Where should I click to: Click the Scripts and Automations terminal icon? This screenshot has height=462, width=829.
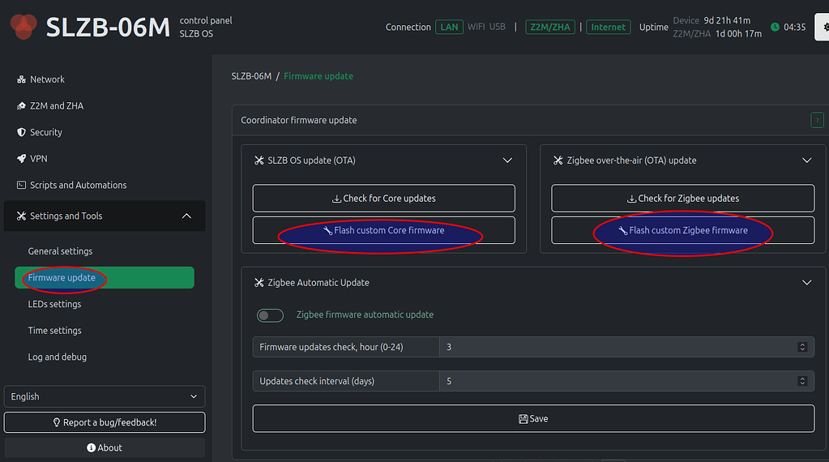(21, 185)
